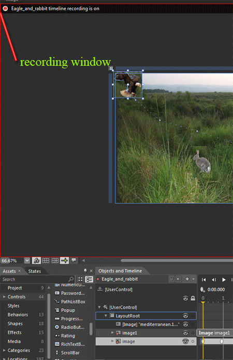Switch Assets to list view mode

pos(89,279)
